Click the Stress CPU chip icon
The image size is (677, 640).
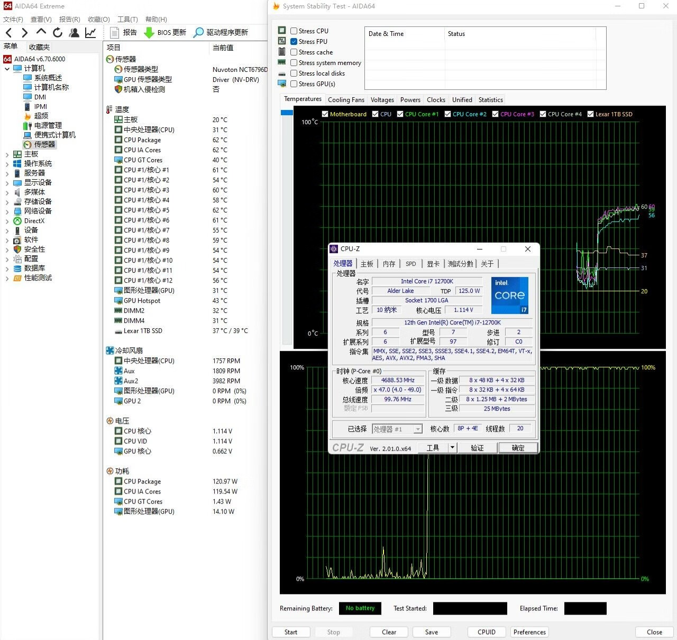282,31
